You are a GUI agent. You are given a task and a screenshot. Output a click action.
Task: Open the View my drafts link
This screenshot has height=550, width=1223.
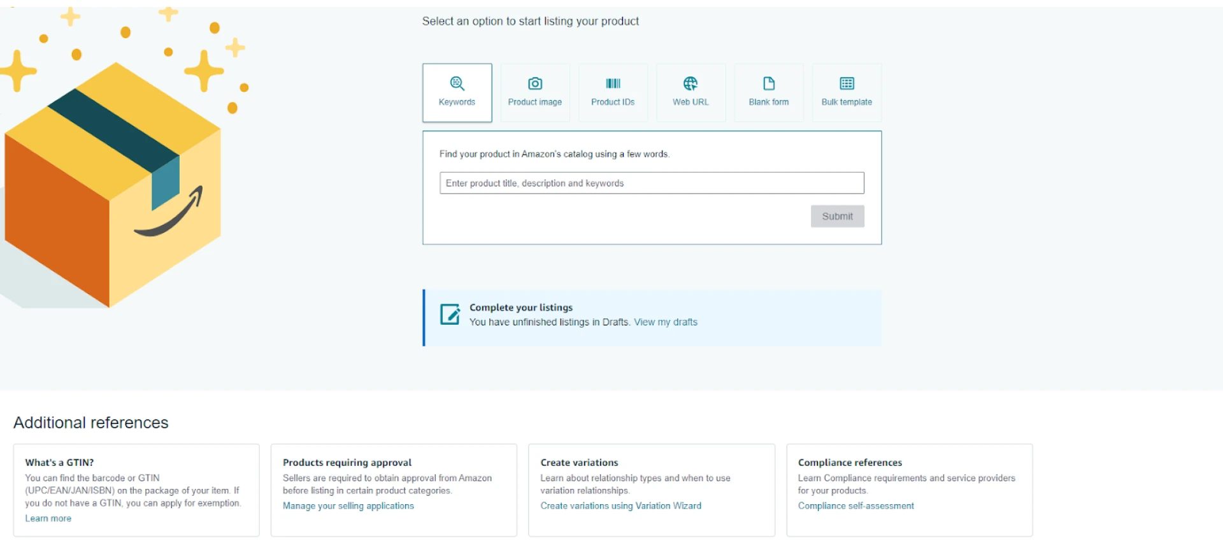[666, 322]
